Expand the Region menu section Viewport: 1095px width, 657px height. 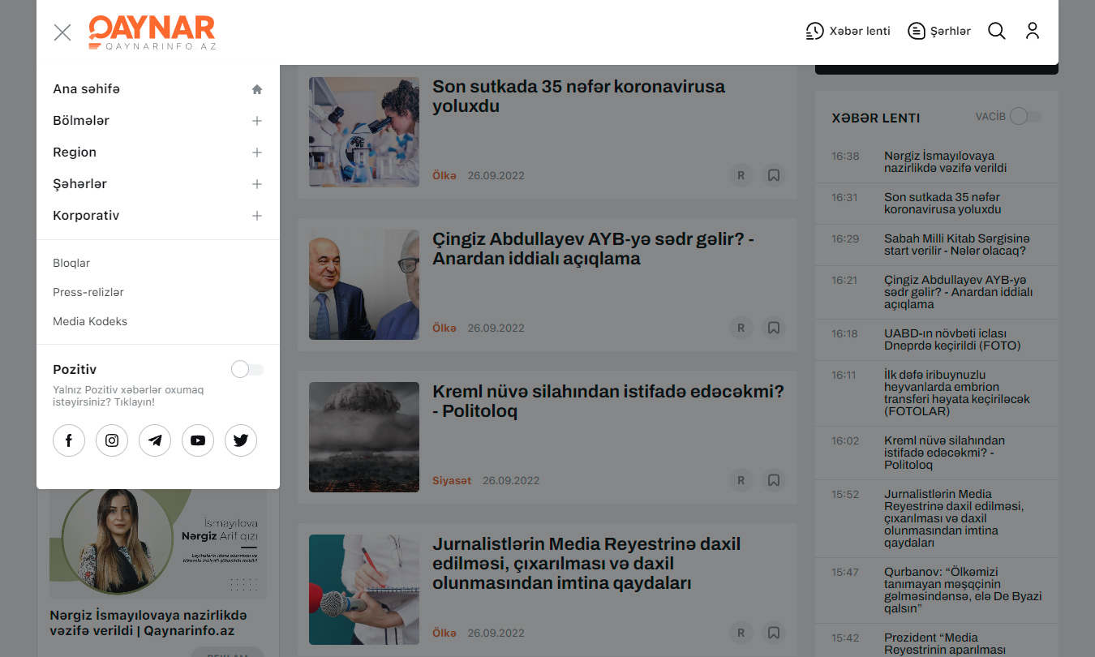pyautogui.click(x=256, y=152)
